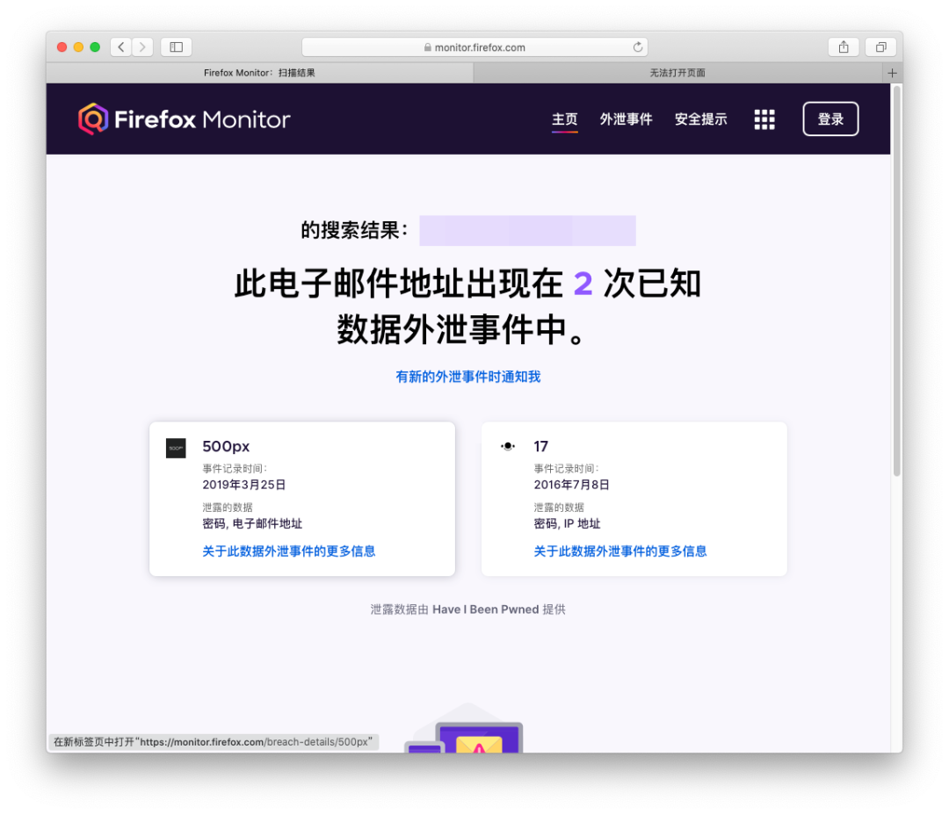Click the purple number 2 in heading
Screen dimensions: 949x814
point(583,284)
